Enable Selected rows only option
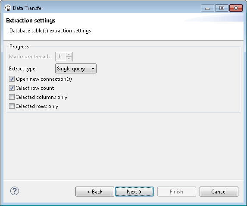The height and width of the screenshot is (206, 247). pos(12,106)
